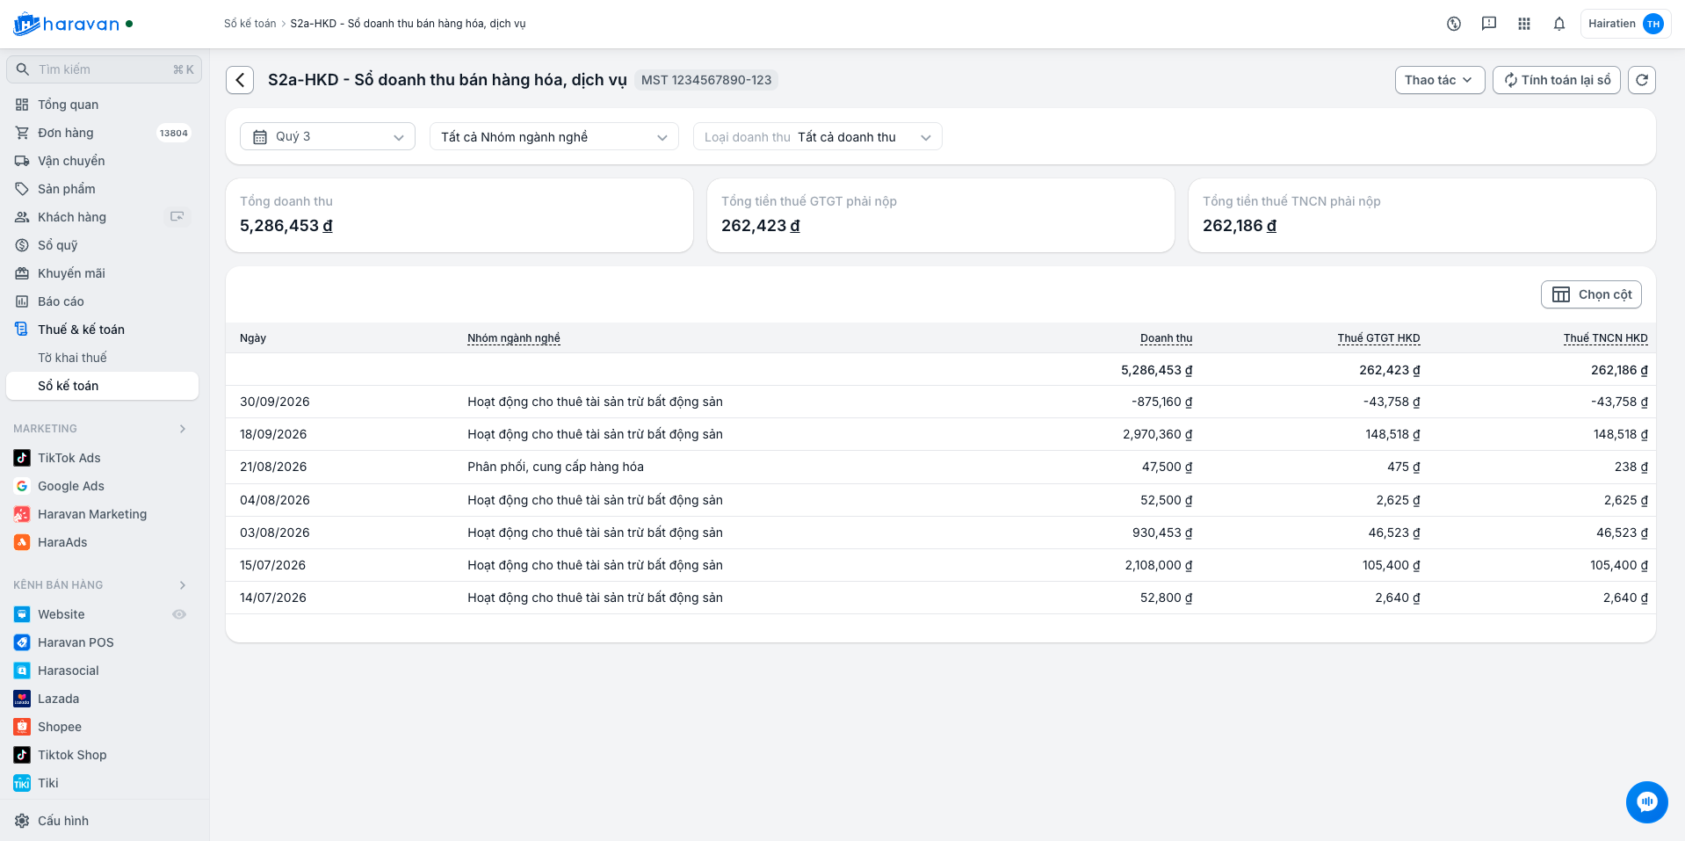
Task: Open Tổng quan in the sidebar
Action: point(68,105)
